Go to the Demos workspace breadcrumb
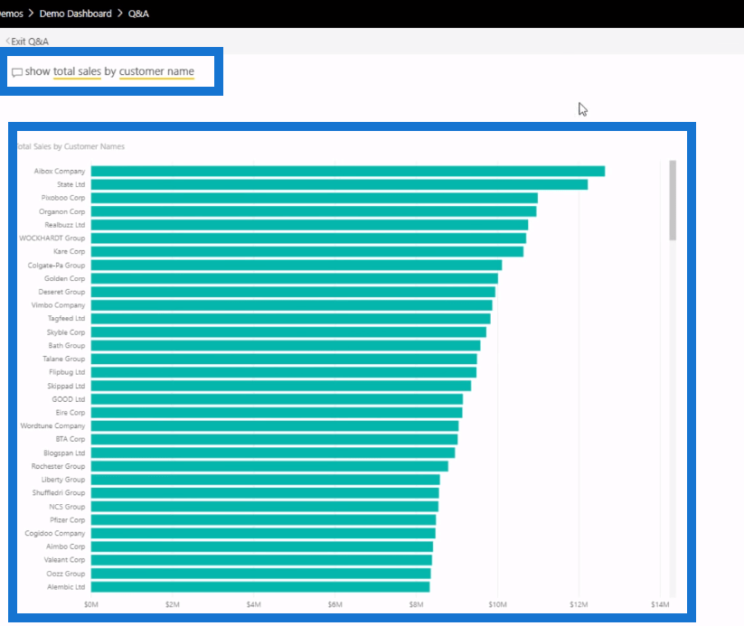Viewport: 744px width, 626px height. [11, 14]
